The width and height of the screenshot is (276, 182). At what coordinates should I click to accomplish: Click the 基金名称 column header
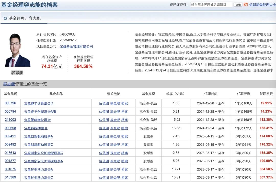coord(56,94)
